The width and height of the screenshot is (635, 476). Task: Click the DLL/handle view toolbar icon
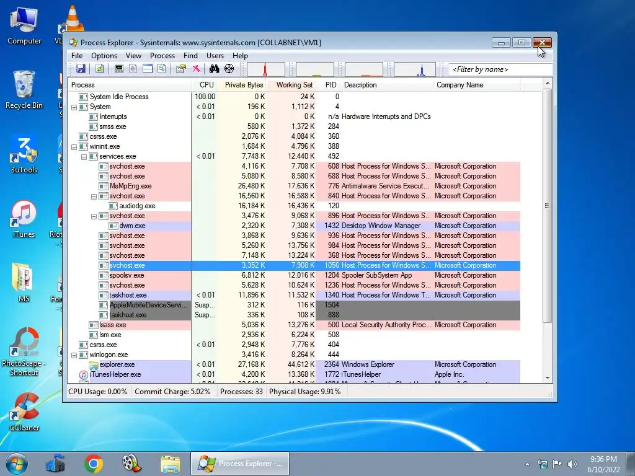162,69
